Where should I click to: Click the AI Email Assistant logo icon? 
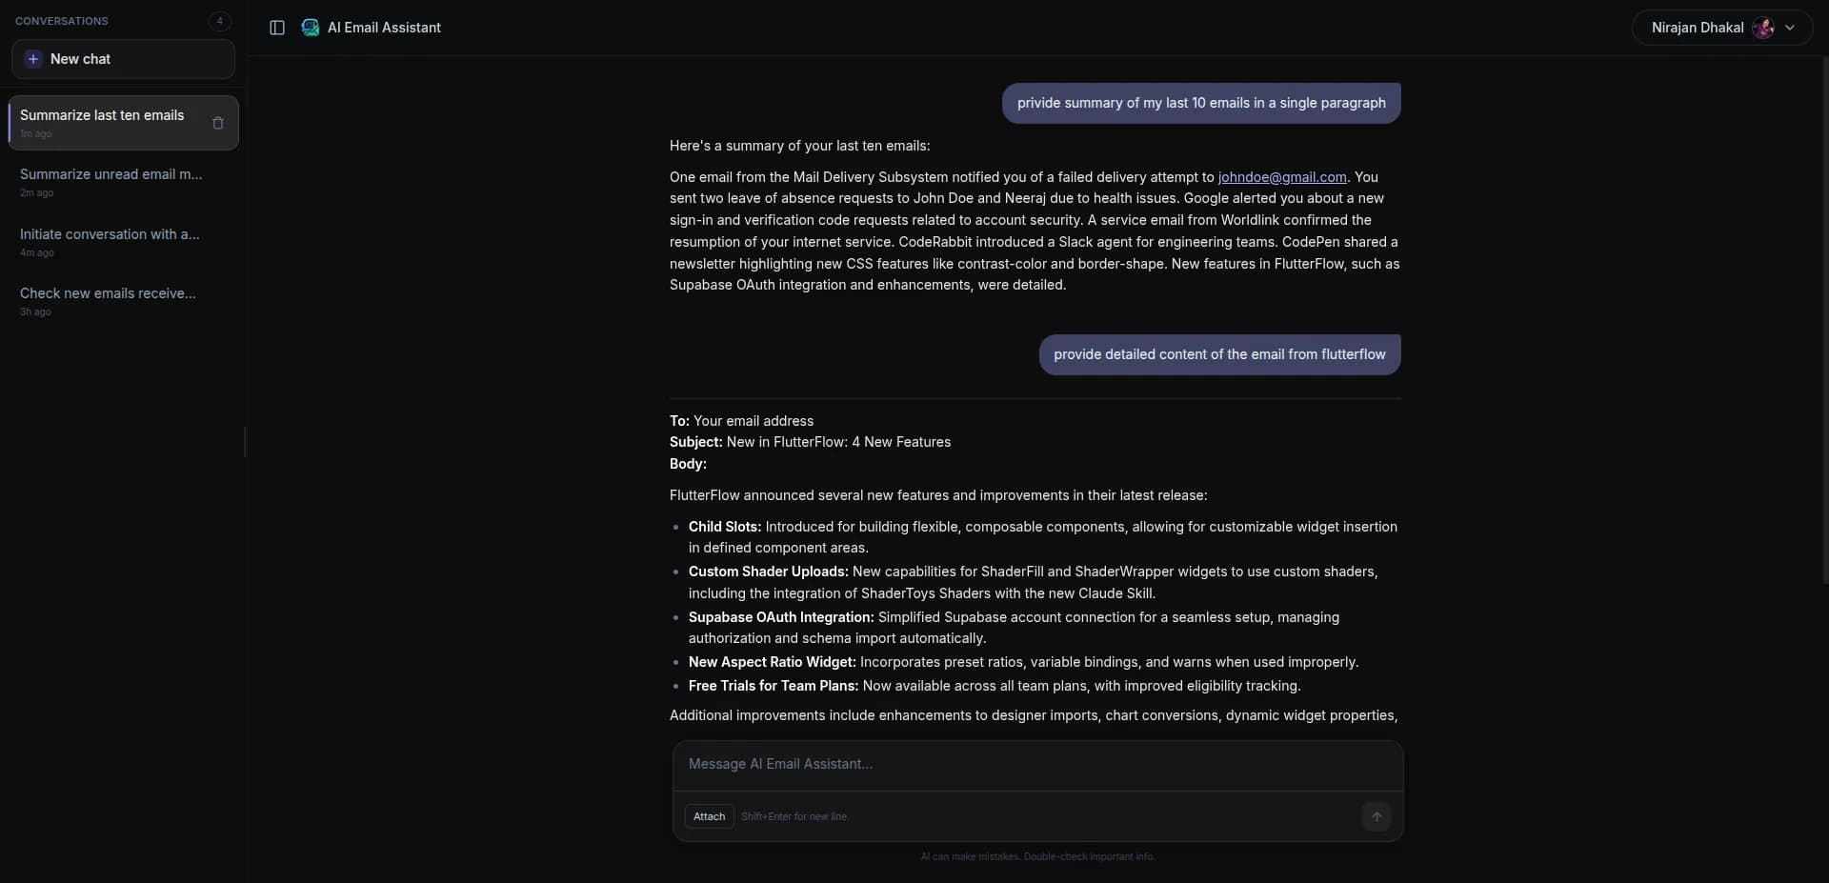311,28
